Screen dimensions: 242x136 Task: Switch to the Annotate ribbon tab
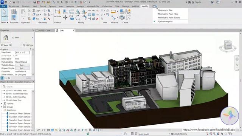pos(70,6)
